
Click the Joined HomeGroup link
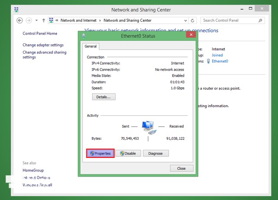click(217, 55)
